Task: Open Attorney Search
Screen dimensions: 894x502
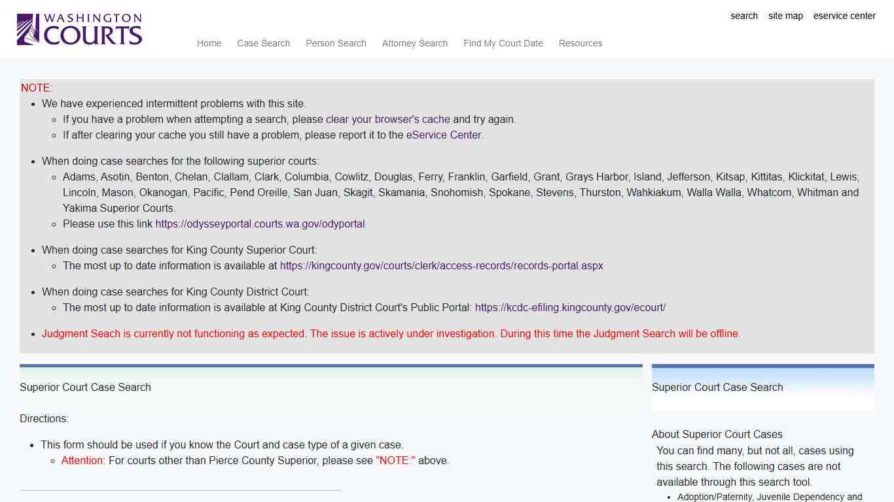Action: [x=414, y=43]
